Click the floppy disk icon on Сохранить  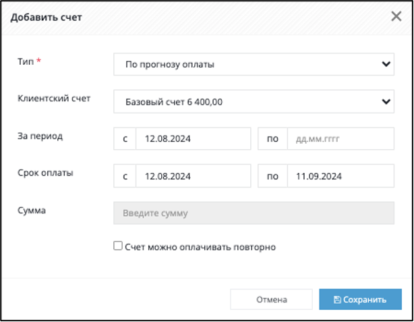pos(337,300)
